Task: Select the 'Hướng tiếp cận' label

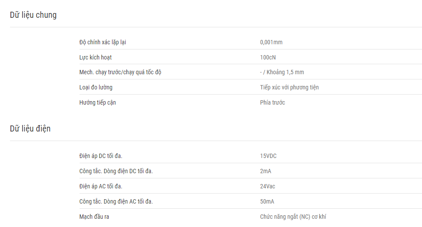Action: [x=97, y=102]
